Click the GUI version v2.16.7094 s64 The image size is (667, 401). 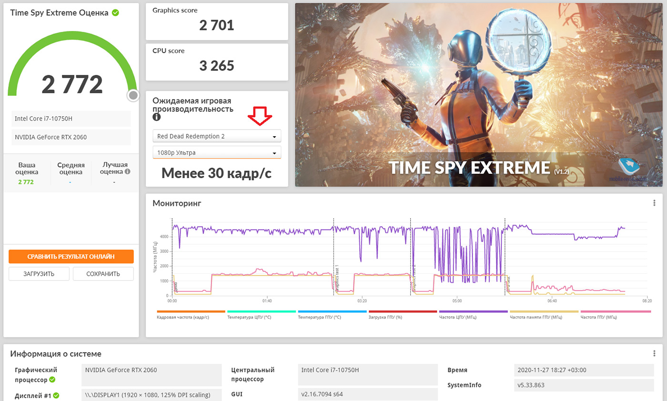pyautogui.click(x=368, y=394)
